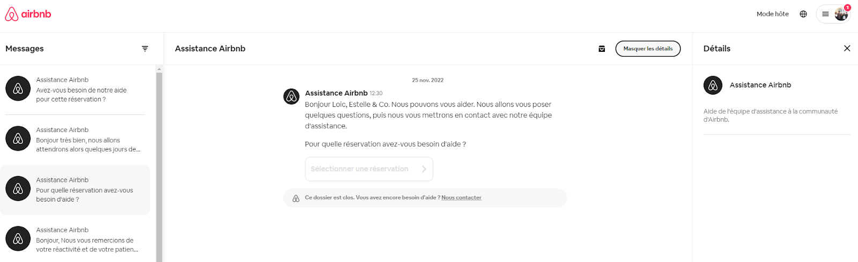Viewport: 858px width, 262px height.
Task: Follow the Nous contacter link
Action: point(461,198)
